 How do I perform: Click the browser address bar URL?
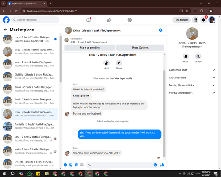[52, 11]
